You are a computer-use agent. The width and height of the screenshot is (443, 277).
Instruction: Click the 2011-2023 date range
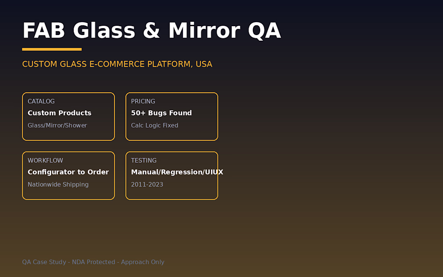coord(147,184)
